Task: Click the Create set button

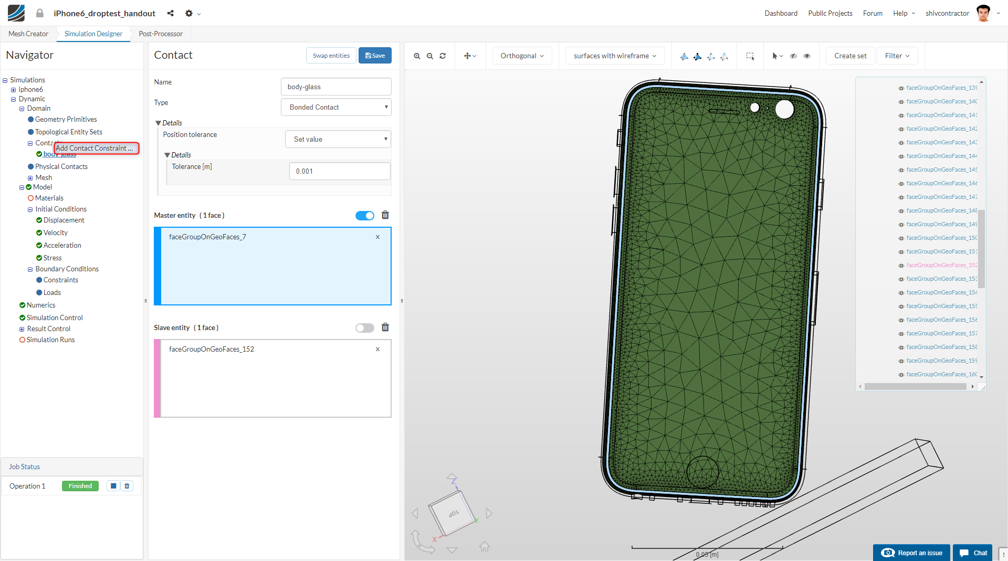Action: [x=850, y=56]
